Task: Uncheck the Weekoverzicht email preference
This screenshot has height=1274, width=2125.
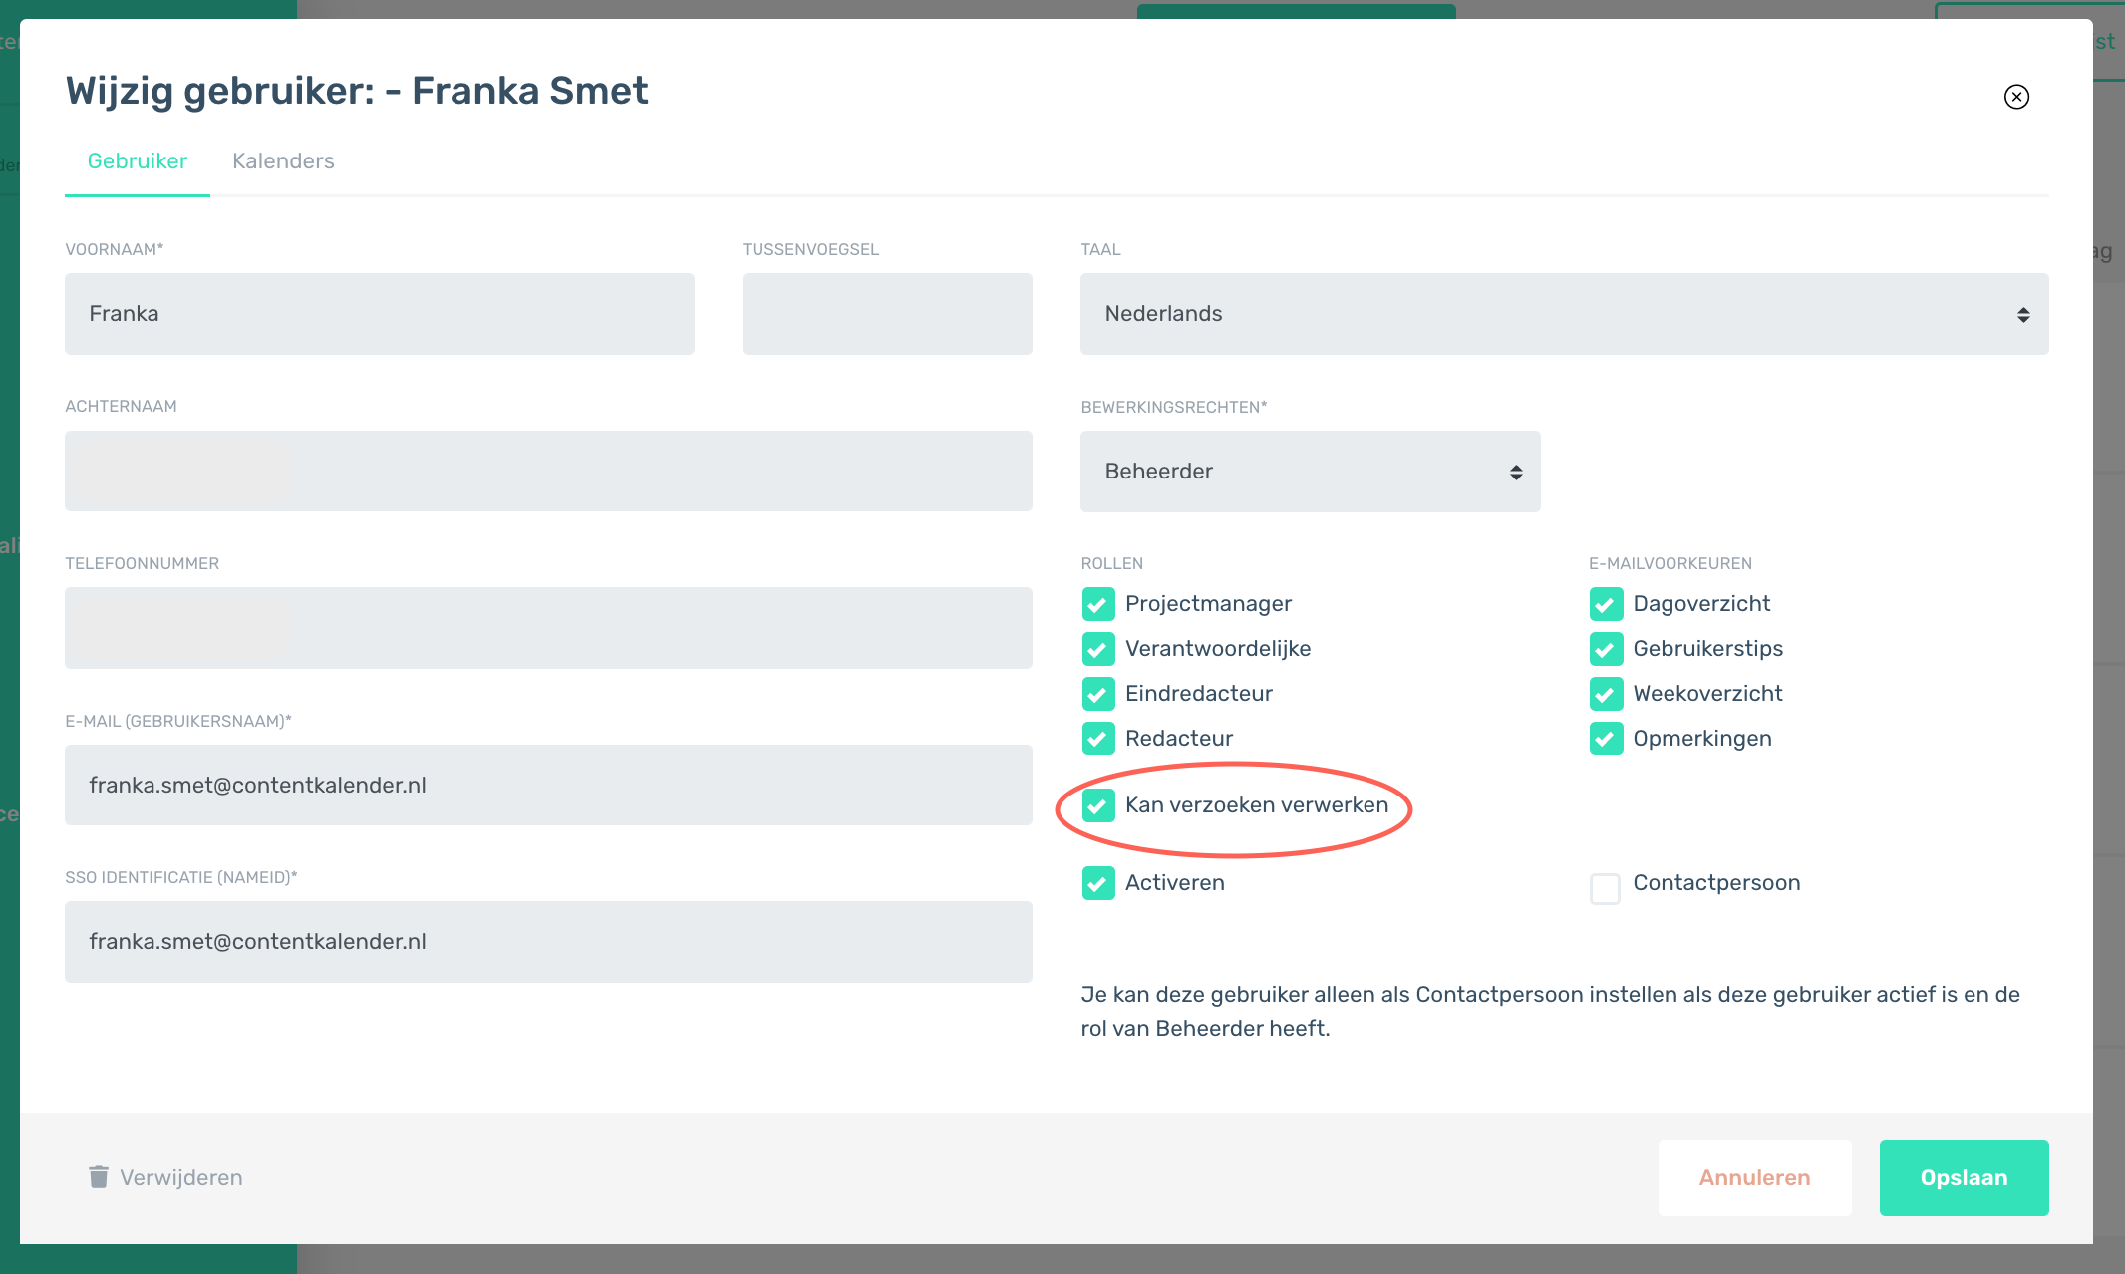Action: tap(1606, 694)
